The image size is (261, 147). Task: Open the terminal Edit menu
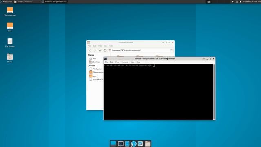[111, 62]
